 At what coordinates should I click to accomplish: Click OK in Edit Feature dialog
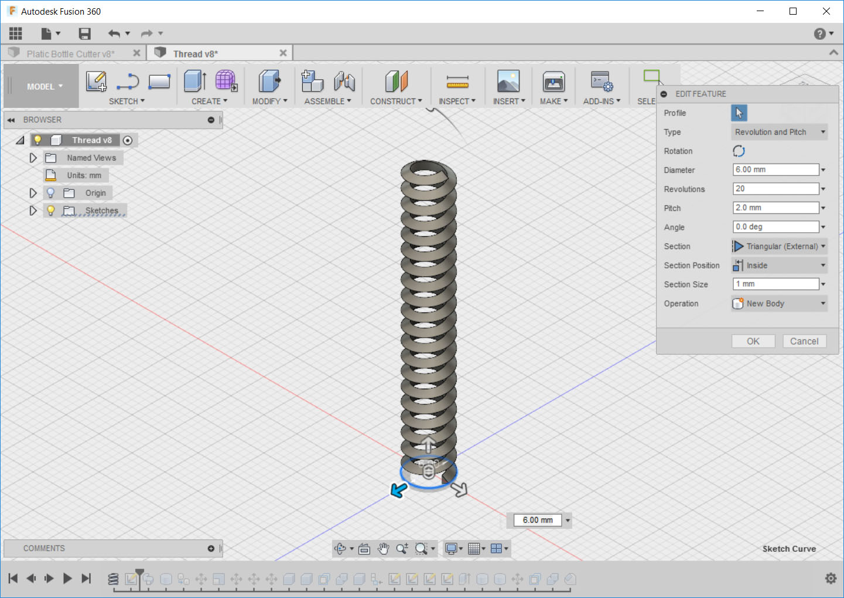(753, 341)
